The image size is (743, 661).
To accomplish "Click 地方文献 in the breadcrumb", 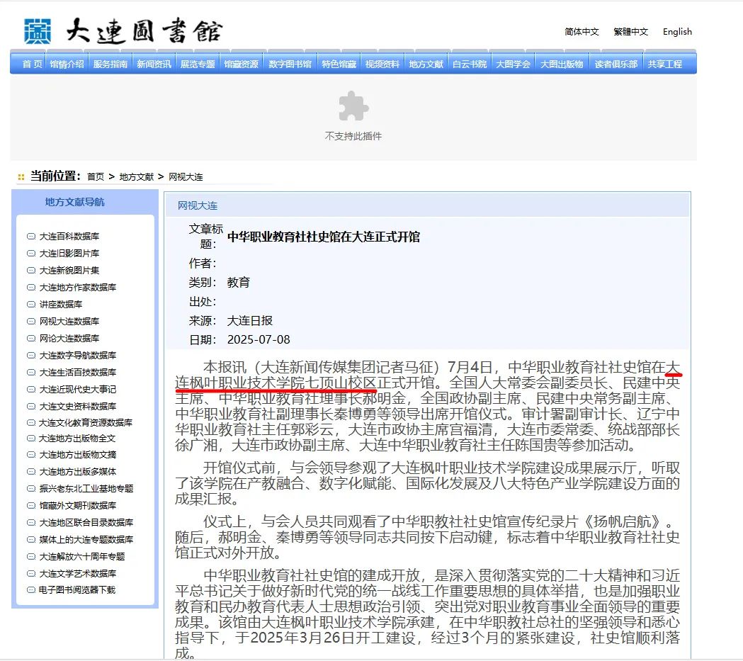I will coord(136,177).
